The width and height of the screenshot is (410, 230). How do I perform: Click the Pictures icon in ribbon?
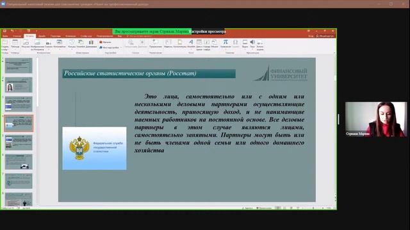point(26,44)
